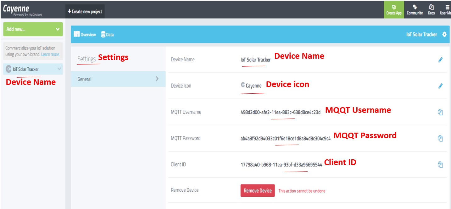Screen dimensions: 451x209
Task: Copy the MQTT Password value
Action: pyautogui.click(x=440, y=138)
